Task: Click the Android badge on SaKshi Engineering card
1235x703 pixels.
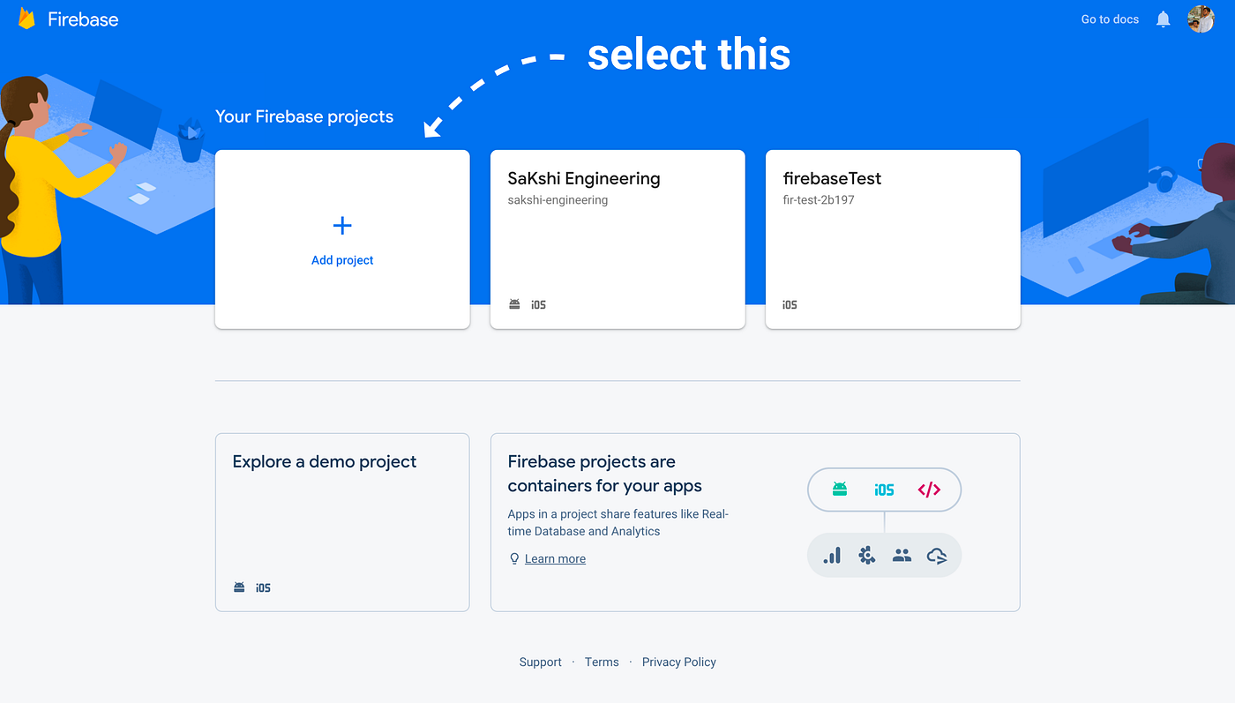Action: tap(514, 303)
